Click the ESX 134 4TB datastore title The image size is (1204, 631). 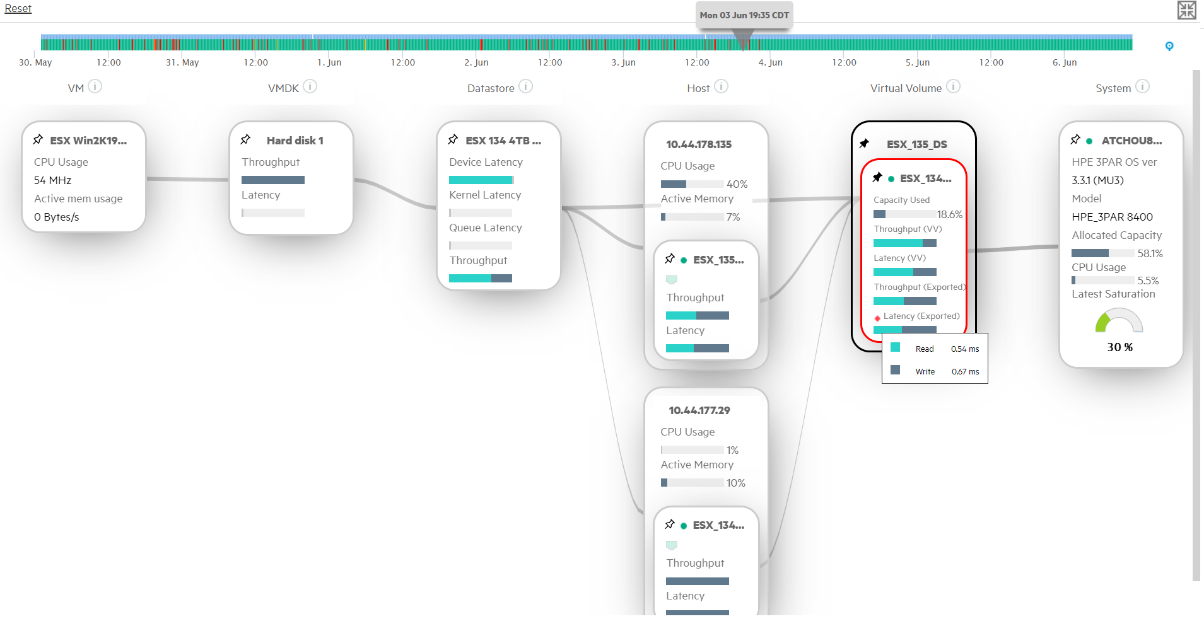(503, 141)
